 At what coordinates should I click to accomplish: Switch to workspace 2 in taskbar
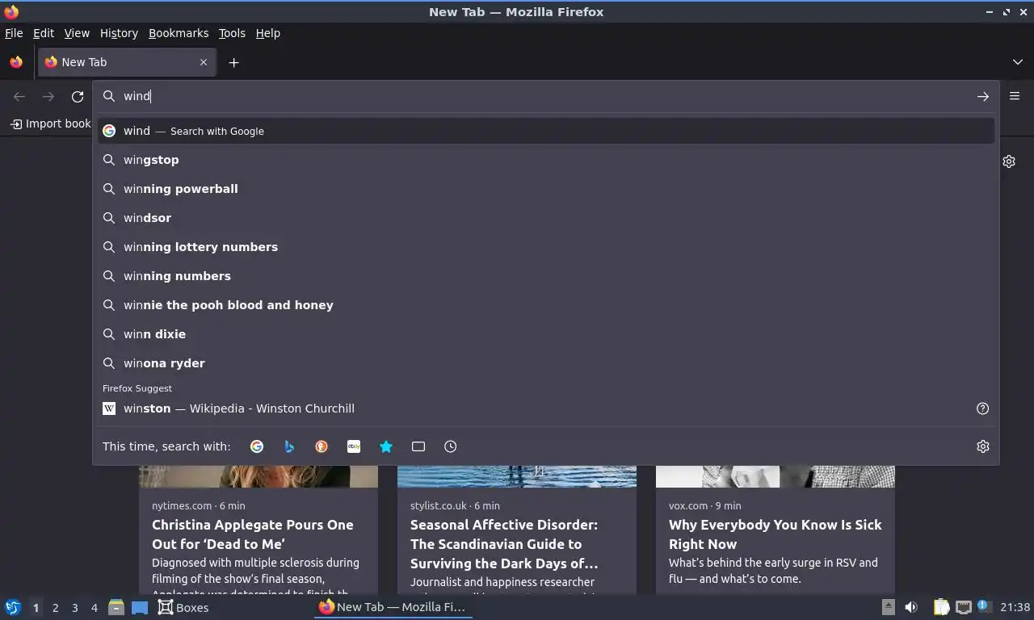pos(55,608)
